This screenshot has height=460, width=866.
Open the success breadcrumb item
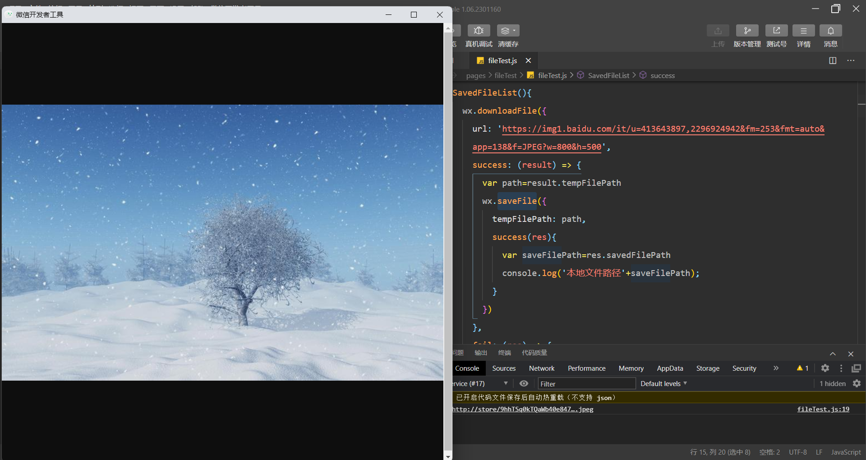(663, 75)
